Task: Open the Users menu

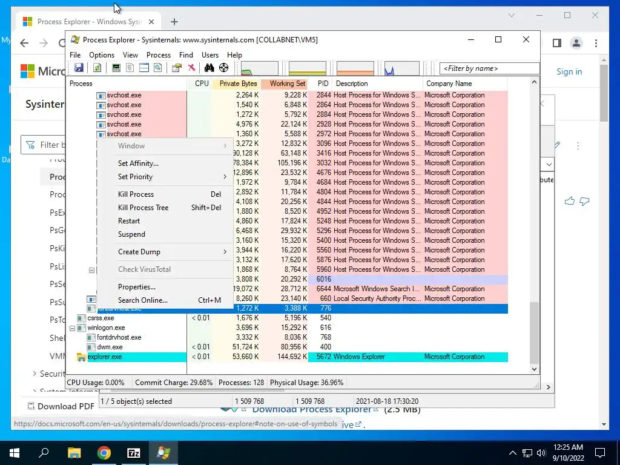Action: point(210,55)
